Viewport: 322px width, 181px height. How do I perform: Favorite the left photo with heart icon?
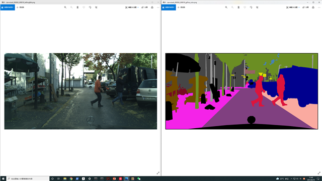coord(84,8)
